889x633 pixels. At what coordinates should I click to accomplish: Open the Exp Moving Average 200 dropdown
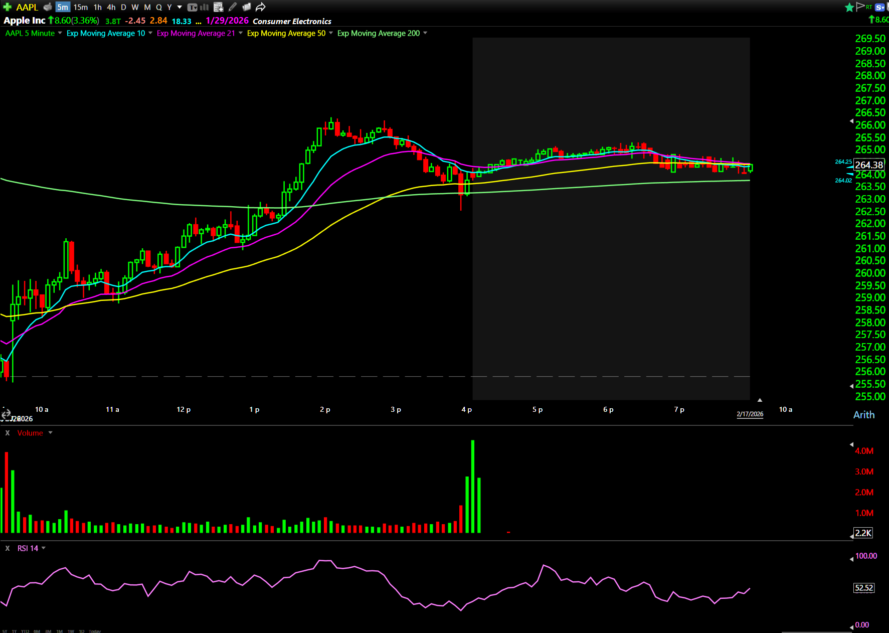425,33
